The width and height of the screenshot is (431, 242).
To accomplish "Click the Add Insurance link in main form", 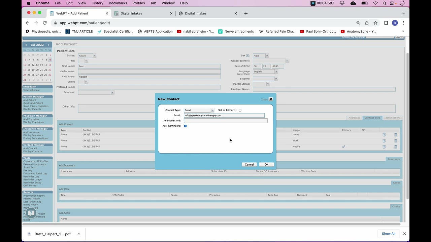I will coord(67,165).
